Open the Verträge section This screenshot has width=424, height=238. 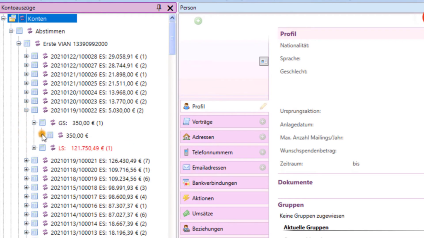(224, 122)
